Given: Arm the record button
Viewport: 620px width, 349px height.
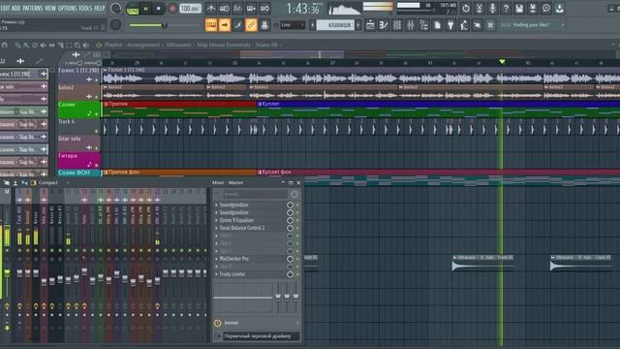Looking at the screenshot, I should click(172, 9).
